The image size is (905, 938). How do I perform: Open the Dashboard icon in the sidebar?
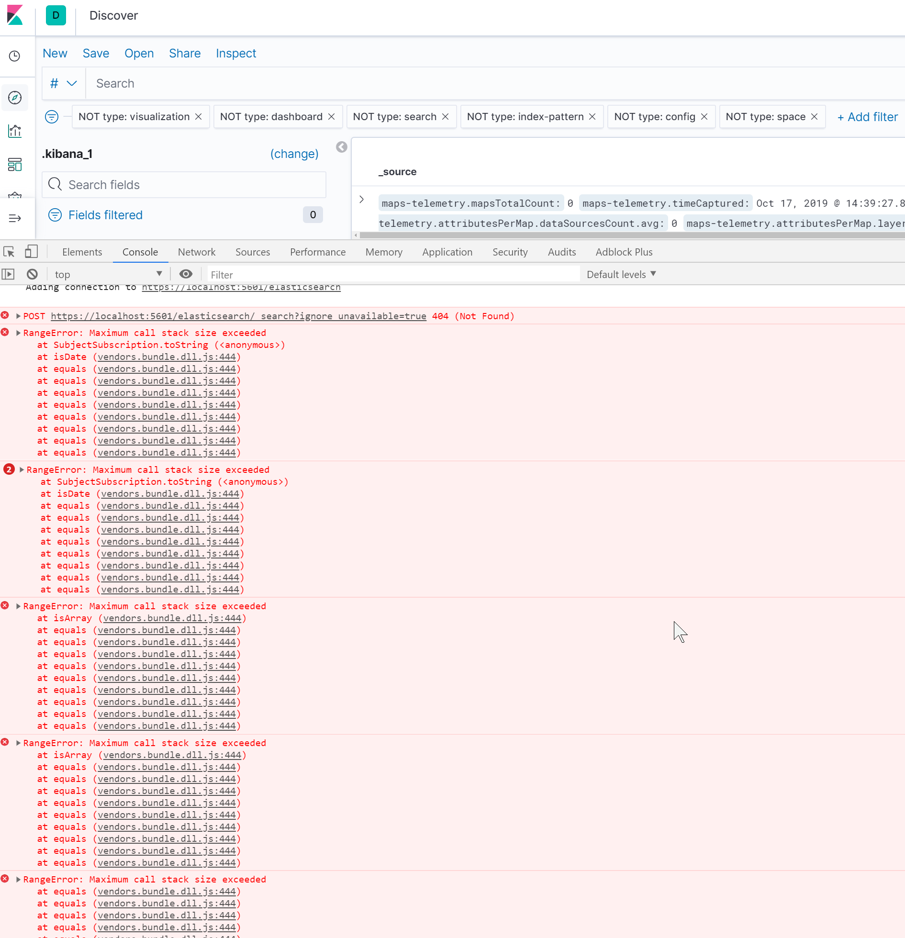[x=15, y=165]
